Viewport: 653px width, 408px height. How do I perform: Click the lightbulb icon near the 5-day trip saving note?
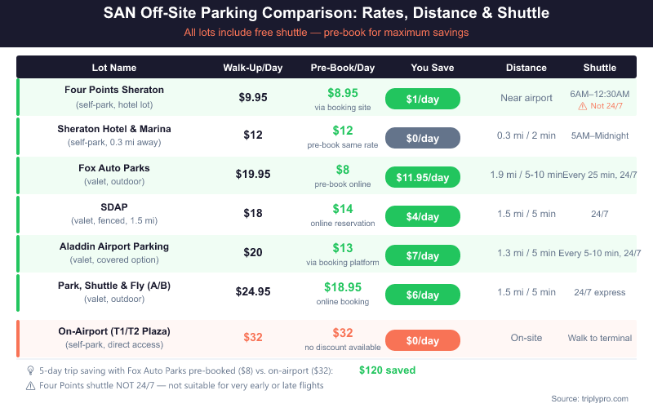click(x=31, y=370)
